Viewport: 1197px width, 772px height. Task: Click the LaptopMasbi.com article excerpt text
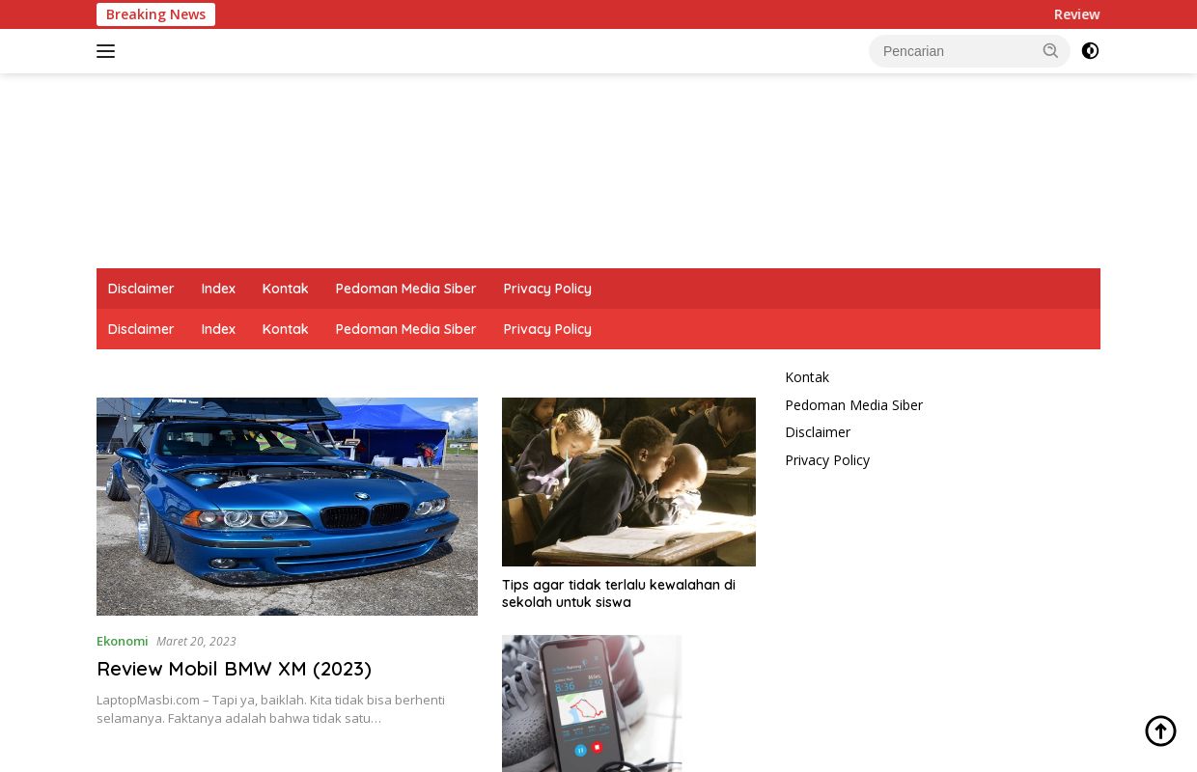[x=270, y=708]
